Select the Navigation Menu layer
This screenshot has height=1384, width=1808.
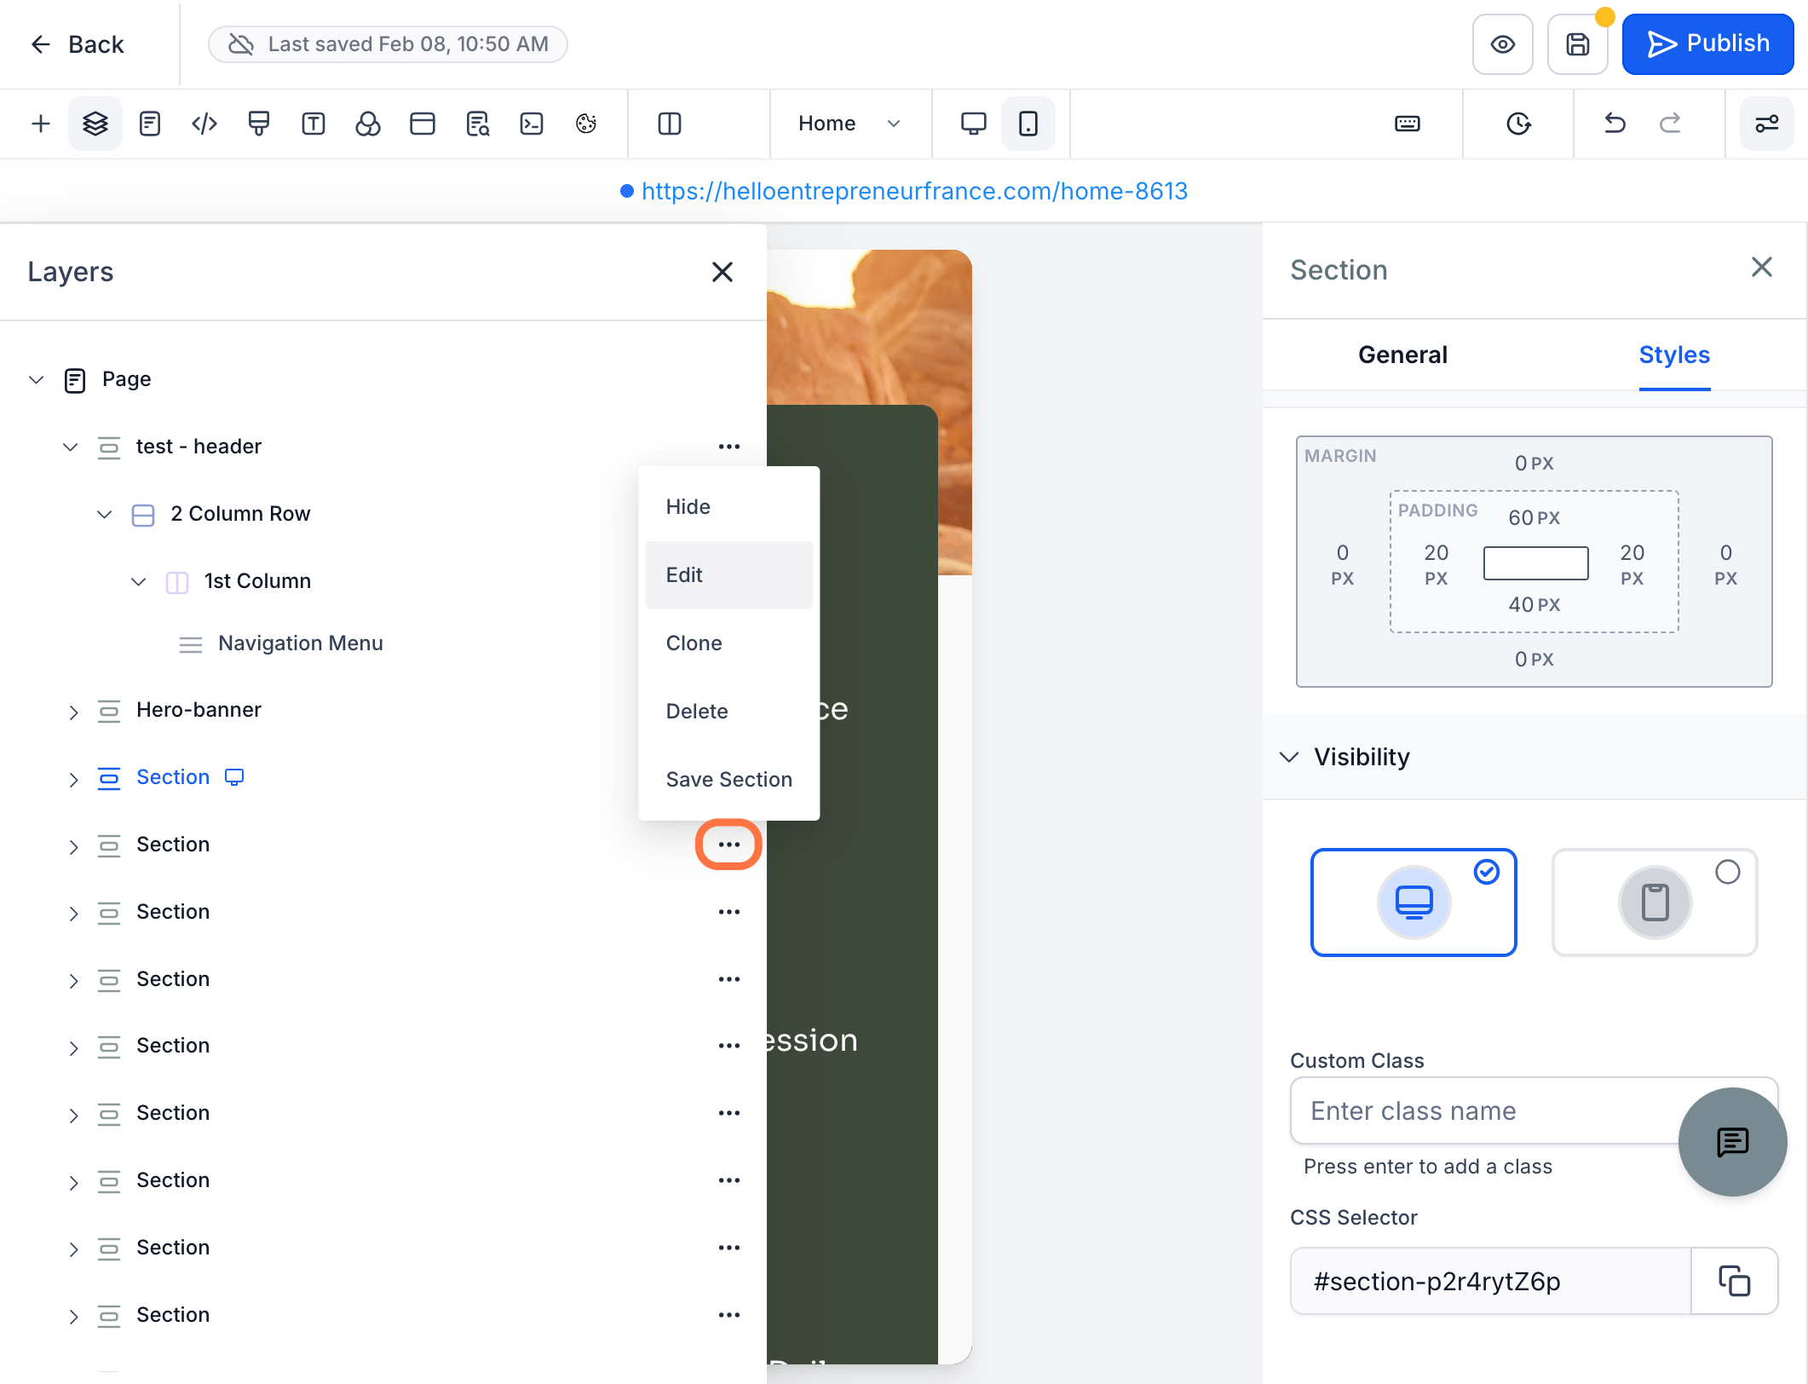pos(300,643)
